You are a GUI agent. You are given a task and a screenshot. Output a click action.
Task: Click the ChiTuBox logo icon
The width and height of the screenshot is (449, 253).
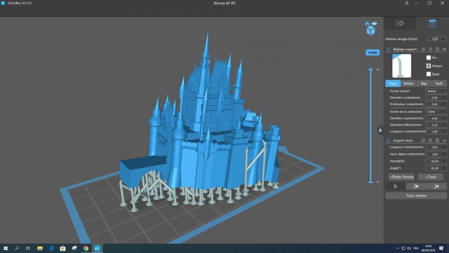coord(3,3)
